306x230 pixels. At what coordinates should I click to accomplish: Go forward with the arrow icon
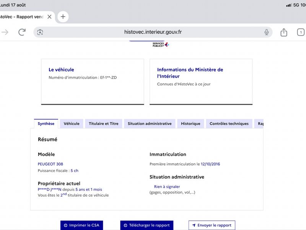click(5, 32)
